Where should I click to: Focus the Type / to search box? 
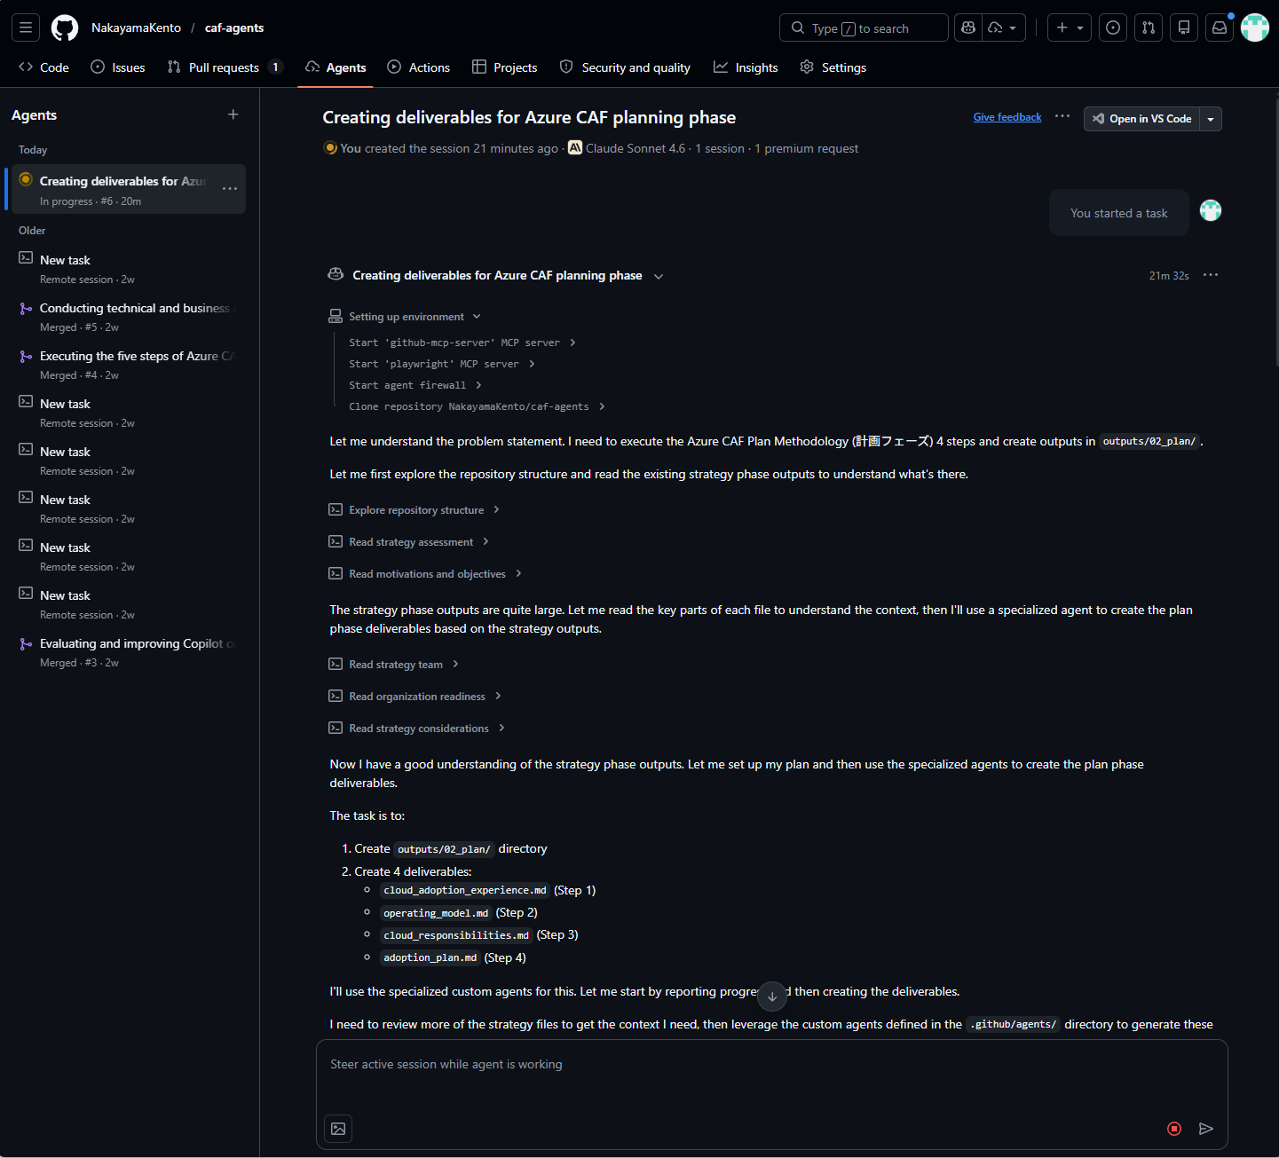864,28
